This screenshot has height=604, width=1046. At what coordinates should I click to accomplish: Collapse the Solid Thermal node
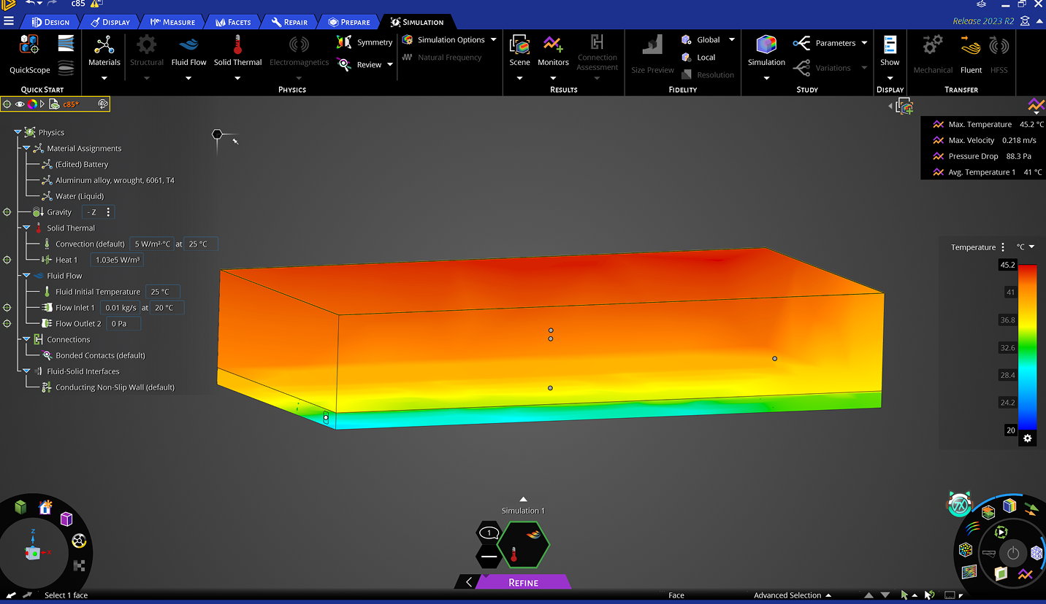26,228
